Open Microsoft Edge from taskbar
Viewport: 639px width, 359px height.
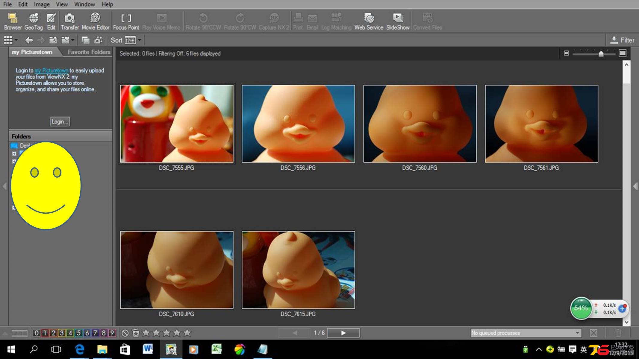click(79, 349)
